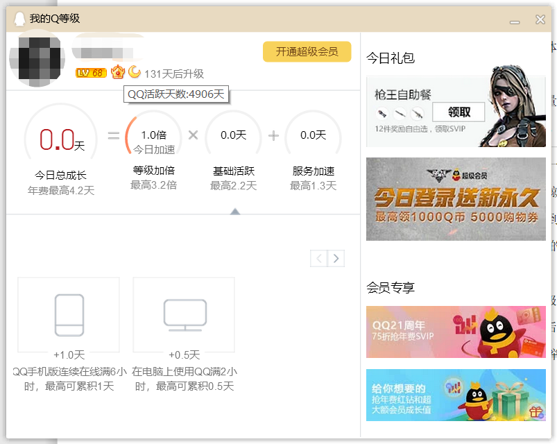Click the blurred user avatar picture
Viewport: 557px width, 444px height.
point(37,58)
